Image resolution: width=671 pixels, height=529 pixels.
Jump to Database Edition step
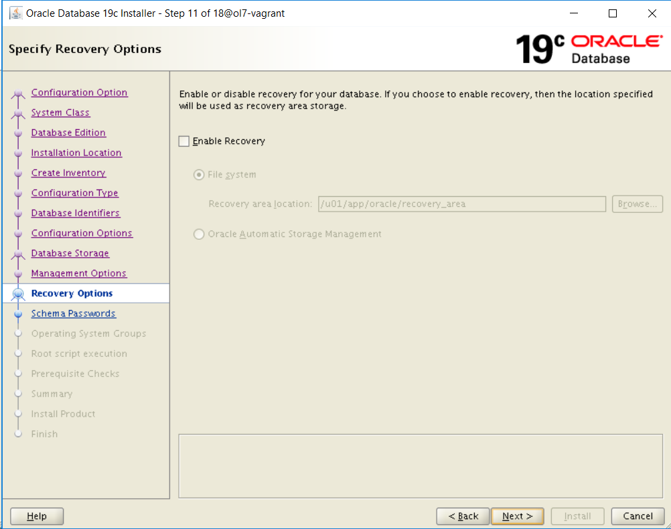68,133
